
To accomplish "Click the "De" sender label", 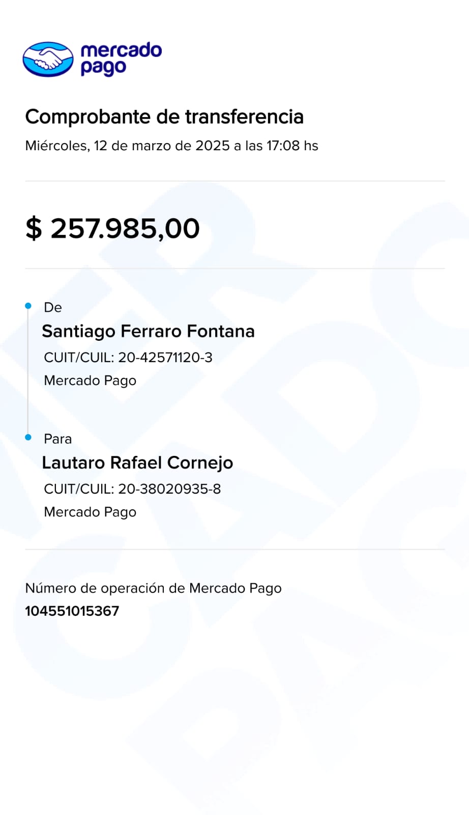I will (x=53, y=308).
